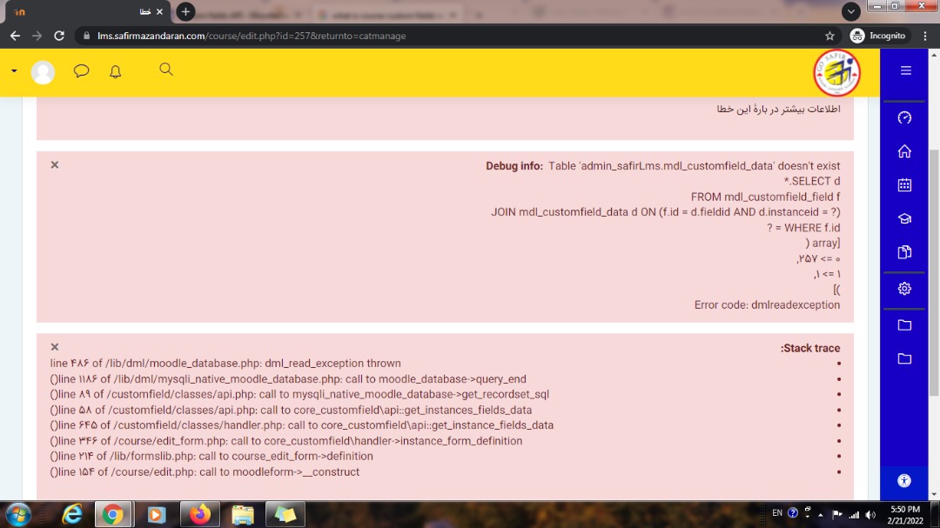Open the graduation cap courses icon
The height and width of the screenshot is (528, 940).
(904, 218)
